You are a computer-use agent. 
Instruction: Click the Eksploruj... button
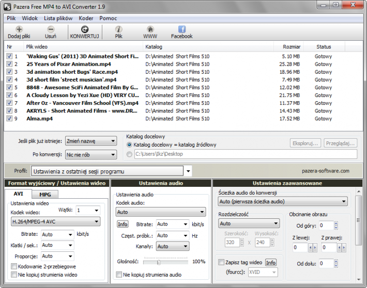305,143
